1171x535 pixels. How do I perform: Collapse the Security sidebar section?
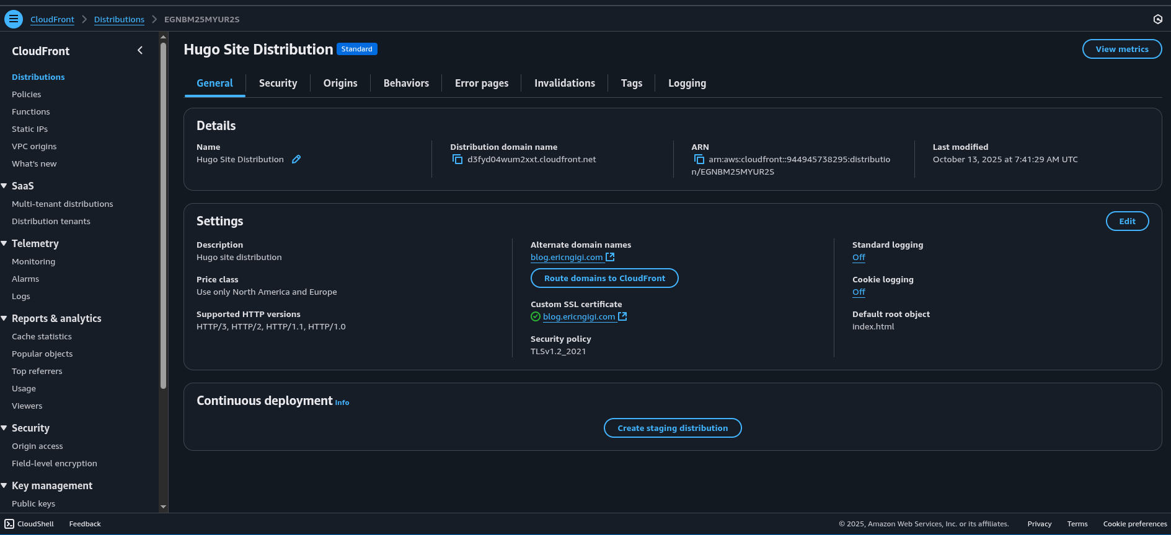pos(4,428)
